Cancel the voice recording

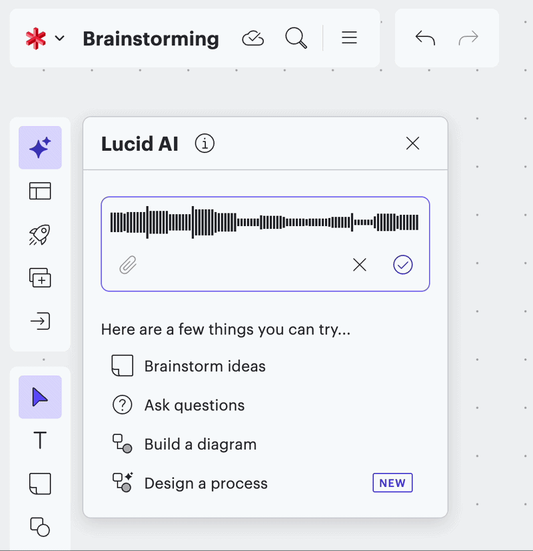[360, 265]
